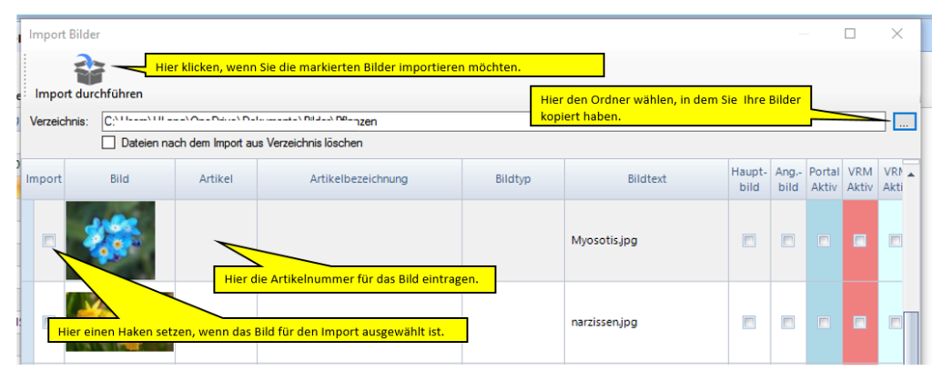Click the Bildtyp column header
The height and width of the screenshot is (370, 932).
pyautogui.click(x=512, y=179)
